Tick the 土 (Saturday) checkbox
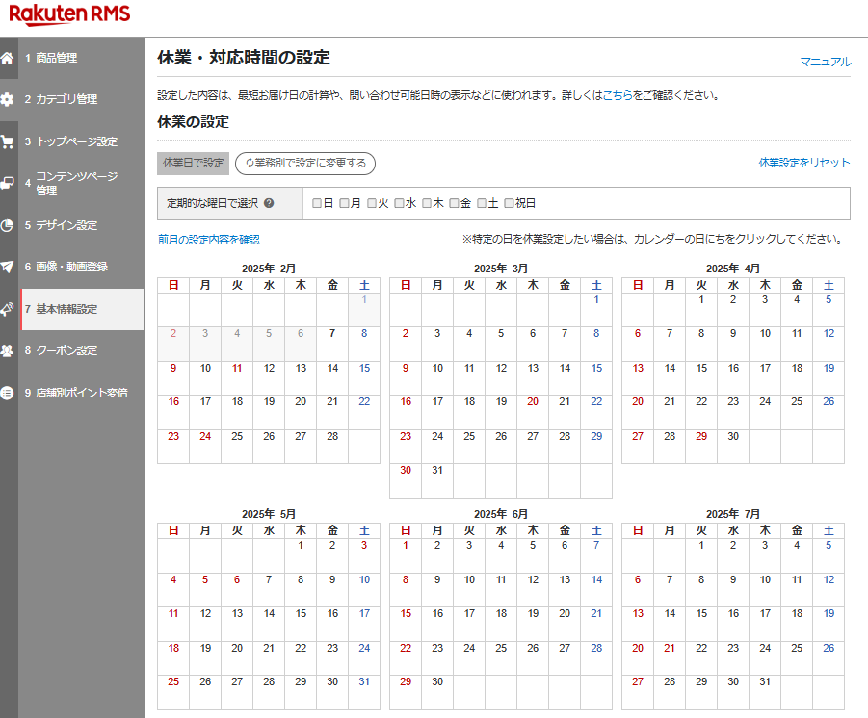This screenshot has height=718, width=868. click(x=482, y=203)
